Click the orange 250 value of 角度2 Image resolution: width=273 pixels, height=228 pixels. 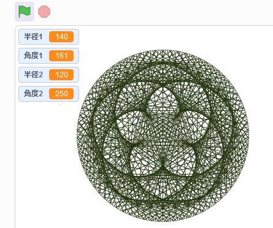61,94
